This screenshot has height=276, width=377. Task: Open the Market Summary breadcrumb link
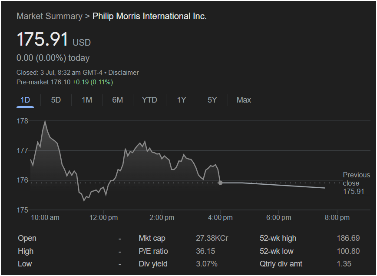(50, 16)
